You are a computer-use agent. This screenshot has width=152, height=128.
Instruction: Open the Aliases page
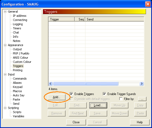[x=17, y=83]
